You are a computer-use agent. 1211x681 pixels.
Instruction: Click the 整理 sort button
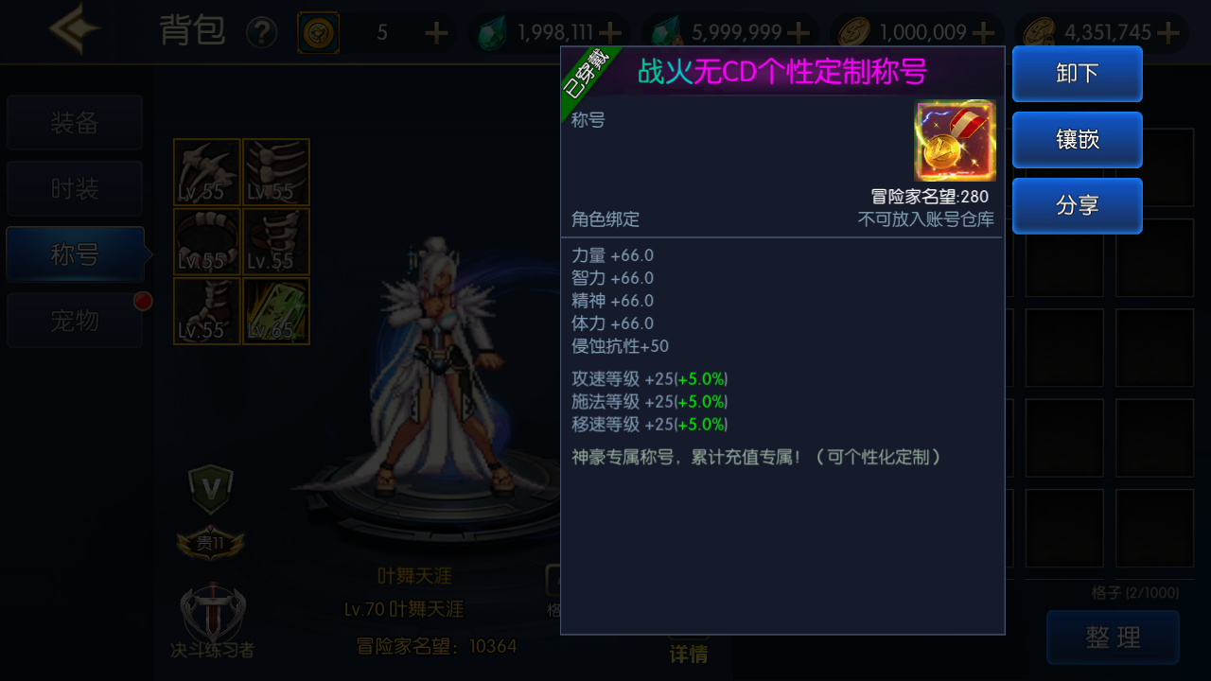[x=1114, y=637]
